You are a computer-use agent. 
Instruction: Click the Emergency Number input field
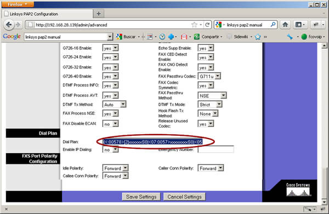pos(215,149)
